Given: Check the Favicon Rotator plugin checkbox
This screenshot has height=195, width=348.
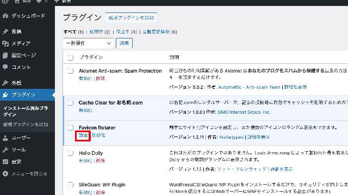Looking at the screenshot, I should click(x=71, y=128).
